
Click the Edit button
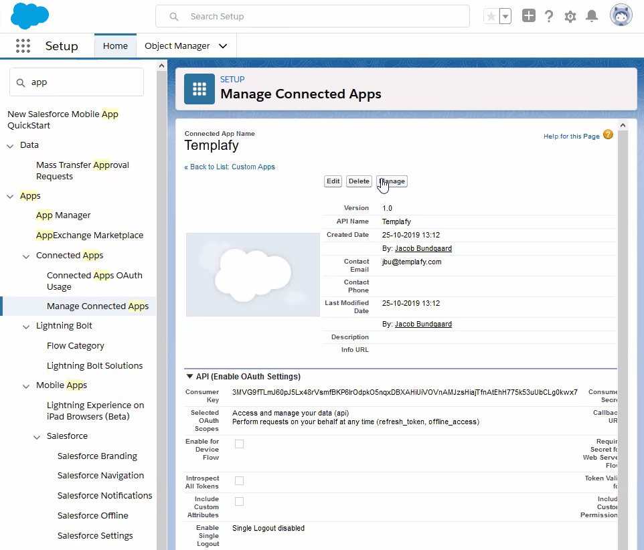coord(333,181)
